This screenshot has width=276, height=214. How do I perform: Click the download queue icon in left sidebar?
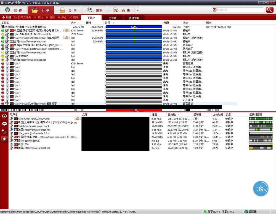(x=4, y=131)
